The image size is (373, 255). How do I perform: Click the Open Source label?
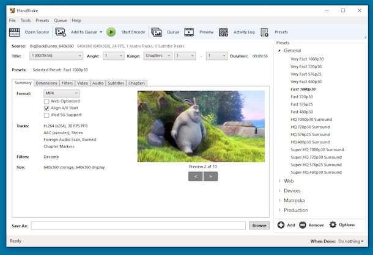[x=37, y=32]
